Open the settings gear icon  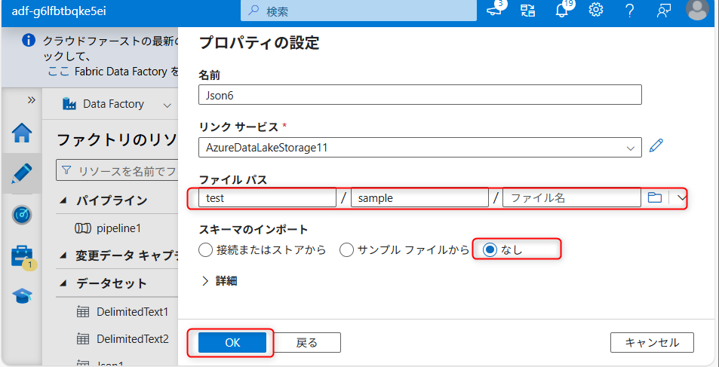coord(596,10)
